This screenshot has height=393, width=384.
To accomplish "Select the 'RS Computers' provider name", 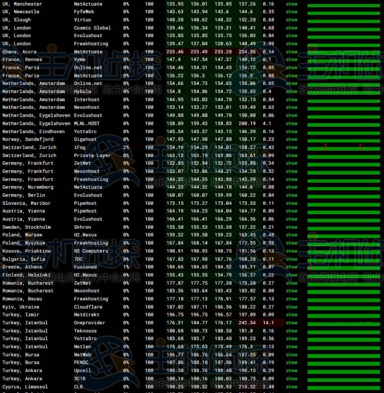I will click(91, 251).
